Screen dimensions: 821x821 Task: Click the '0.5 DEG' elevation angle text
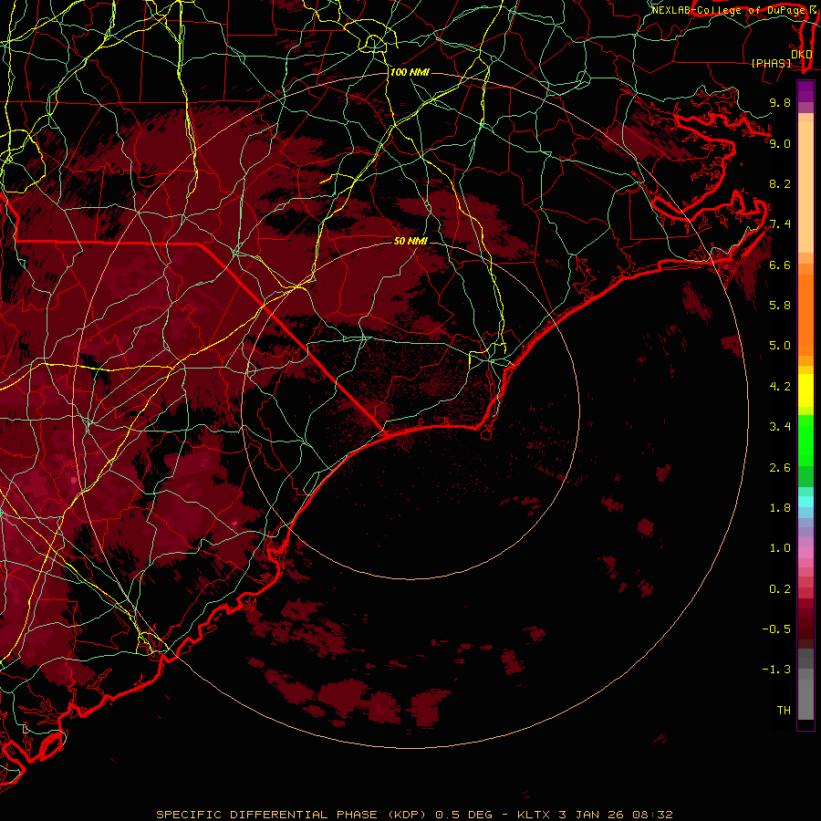click(x=464, y=815)
